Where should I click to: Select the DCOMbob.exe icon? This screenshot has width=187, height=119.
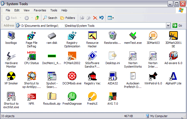[x=72, y=76]
